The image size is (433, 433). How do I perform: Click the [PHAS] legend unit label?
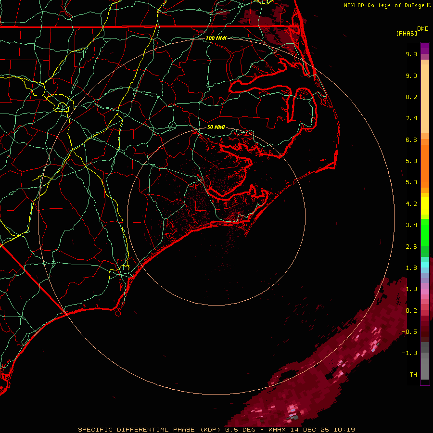click(x=407, y=33)
